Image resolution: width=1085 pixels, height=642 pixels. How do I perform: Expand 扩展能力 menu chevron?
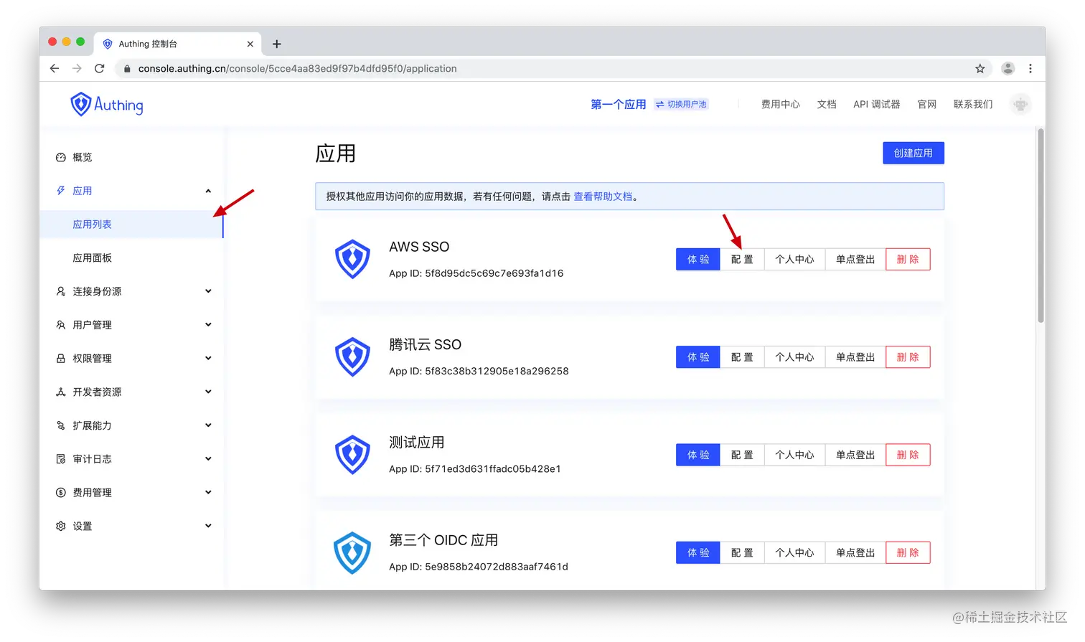pyautogui.click(x=208, y=425)
